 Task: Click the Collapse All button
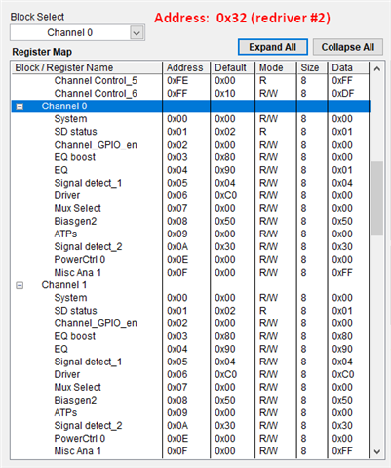[347, 47]
